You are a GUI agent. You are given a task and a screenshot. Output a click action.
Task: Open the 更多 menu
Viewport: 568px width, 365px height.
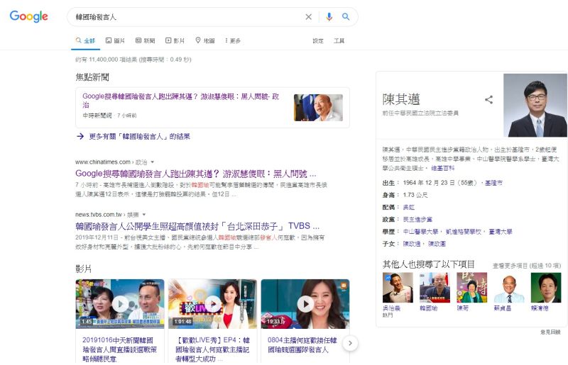[x=233, y=40]
